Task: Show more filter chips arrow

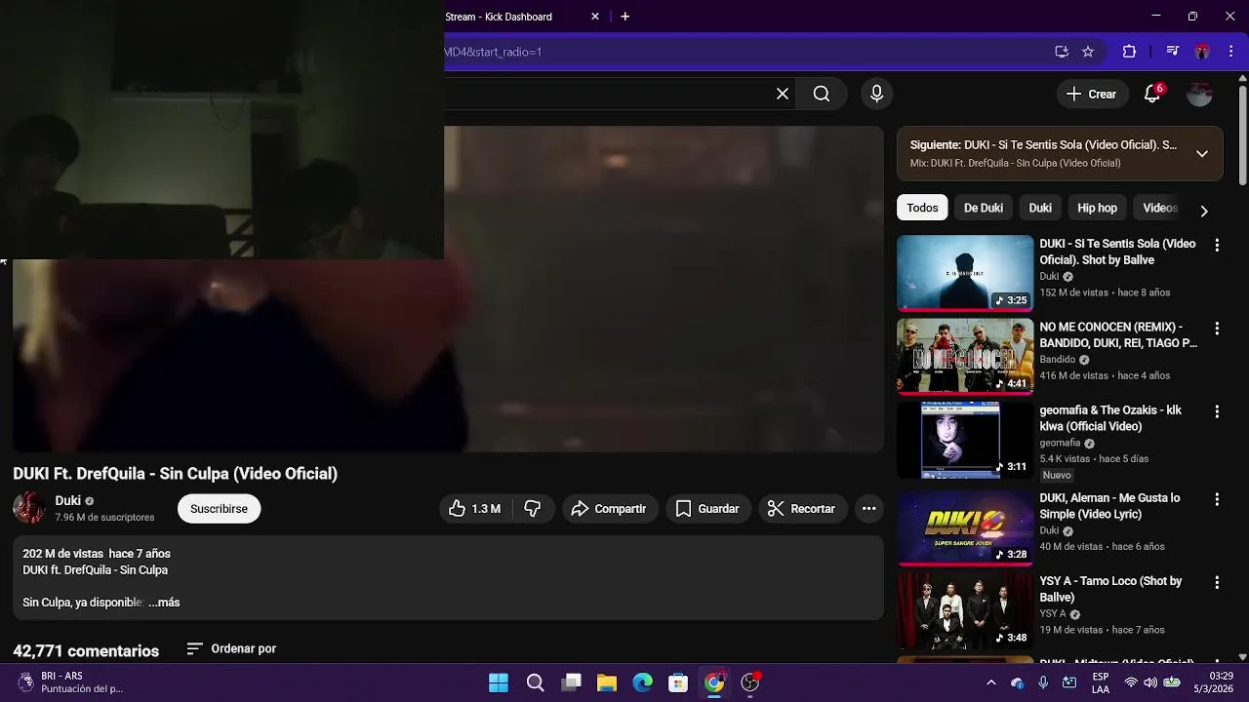Action: coord(1204,211)
